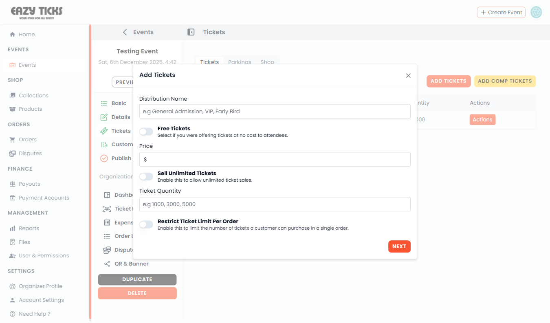Viewport: 550px width, 323px height.
Task: Click the Orders shopping cart icon
Action: point(12,140)
